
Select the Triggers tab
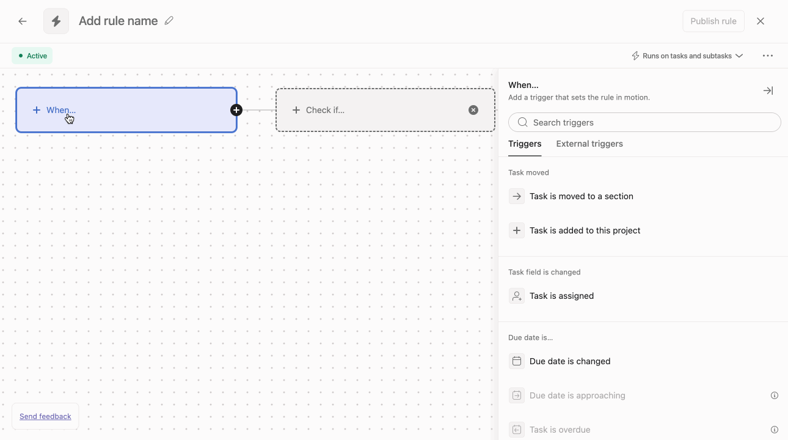[x=525, y=144]
